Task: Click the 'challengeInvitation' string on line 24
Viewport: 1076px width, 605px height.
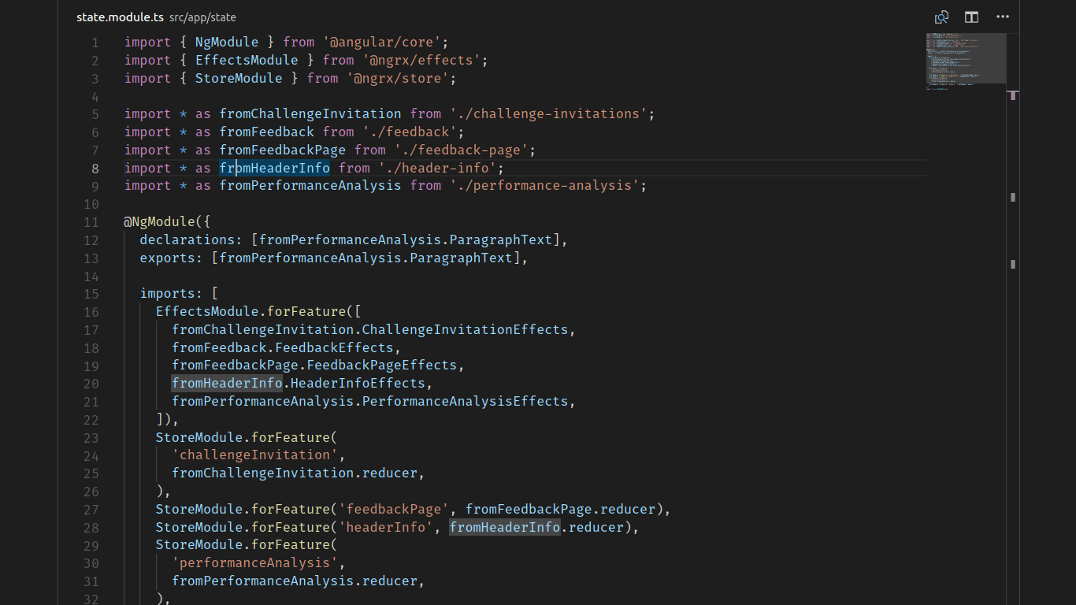Action: pos(255,455)
